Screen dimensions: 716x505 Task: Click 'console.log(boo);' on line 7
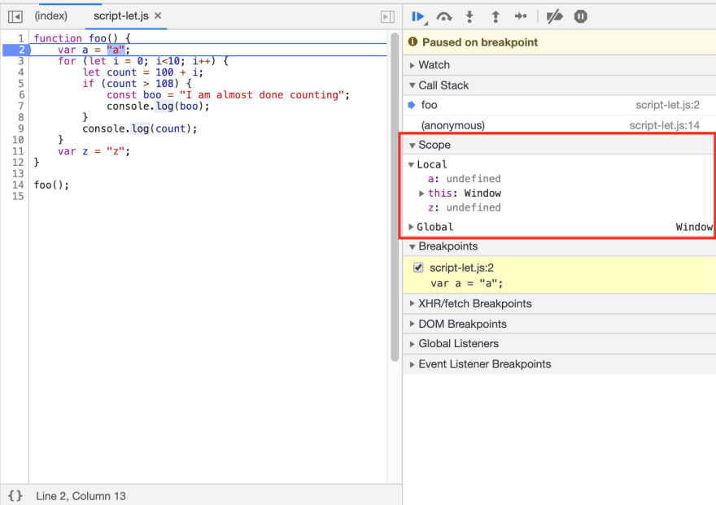[x=158, y=107]
